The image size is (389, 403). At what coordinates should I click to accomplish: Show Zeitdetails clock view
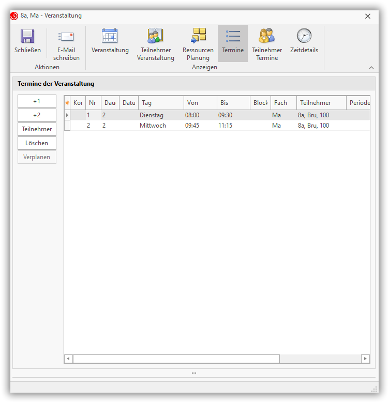click(x=304, y=36)
